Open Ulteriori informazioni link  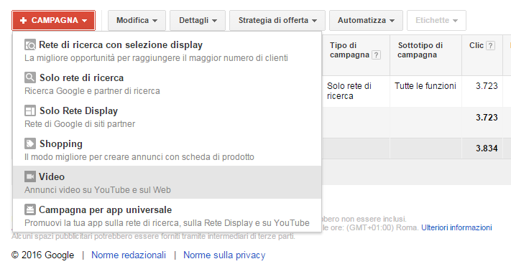pyautogui.click(x=456, y=227)
